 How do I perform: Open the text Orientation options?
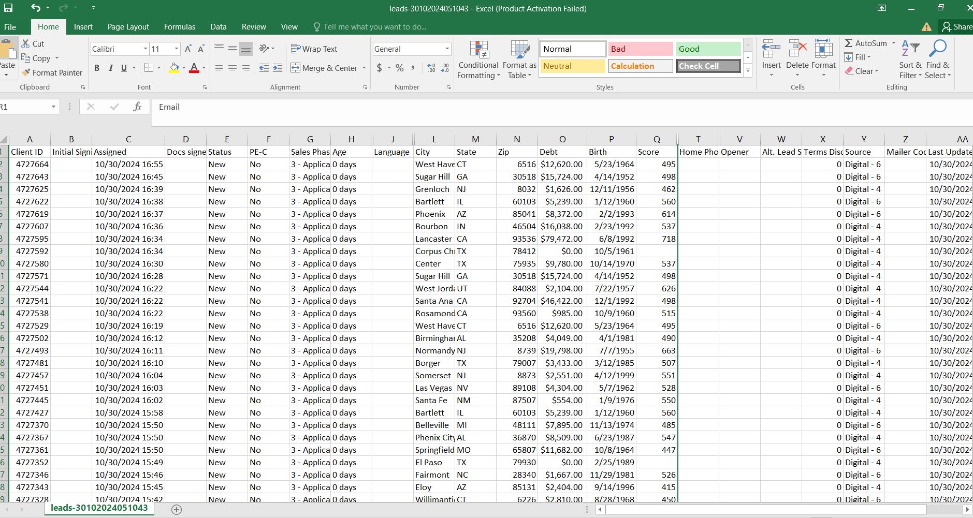[x=267, y=49]
